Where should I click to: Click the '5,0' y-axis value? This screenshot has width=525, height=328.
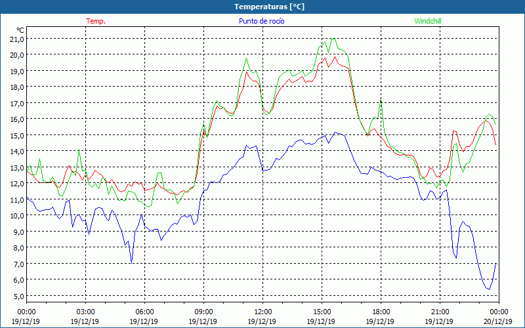[x=19, y=296]
